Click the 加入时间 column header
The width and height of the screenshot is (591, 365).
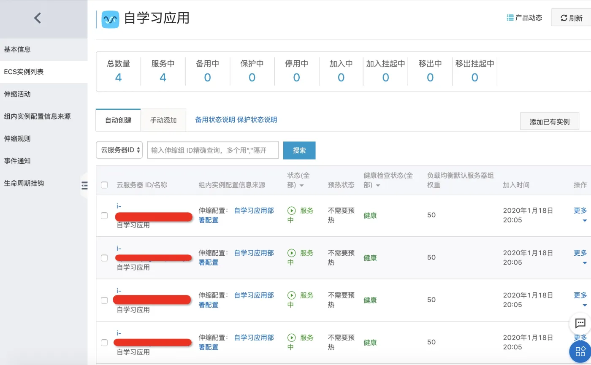tap(516, 185)
